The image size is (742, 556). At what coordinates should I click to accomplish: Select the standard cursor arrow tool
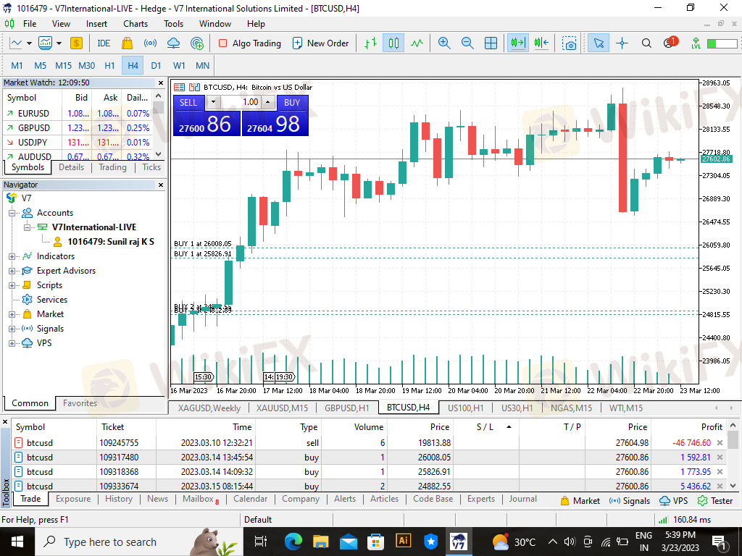pos(599,43)
